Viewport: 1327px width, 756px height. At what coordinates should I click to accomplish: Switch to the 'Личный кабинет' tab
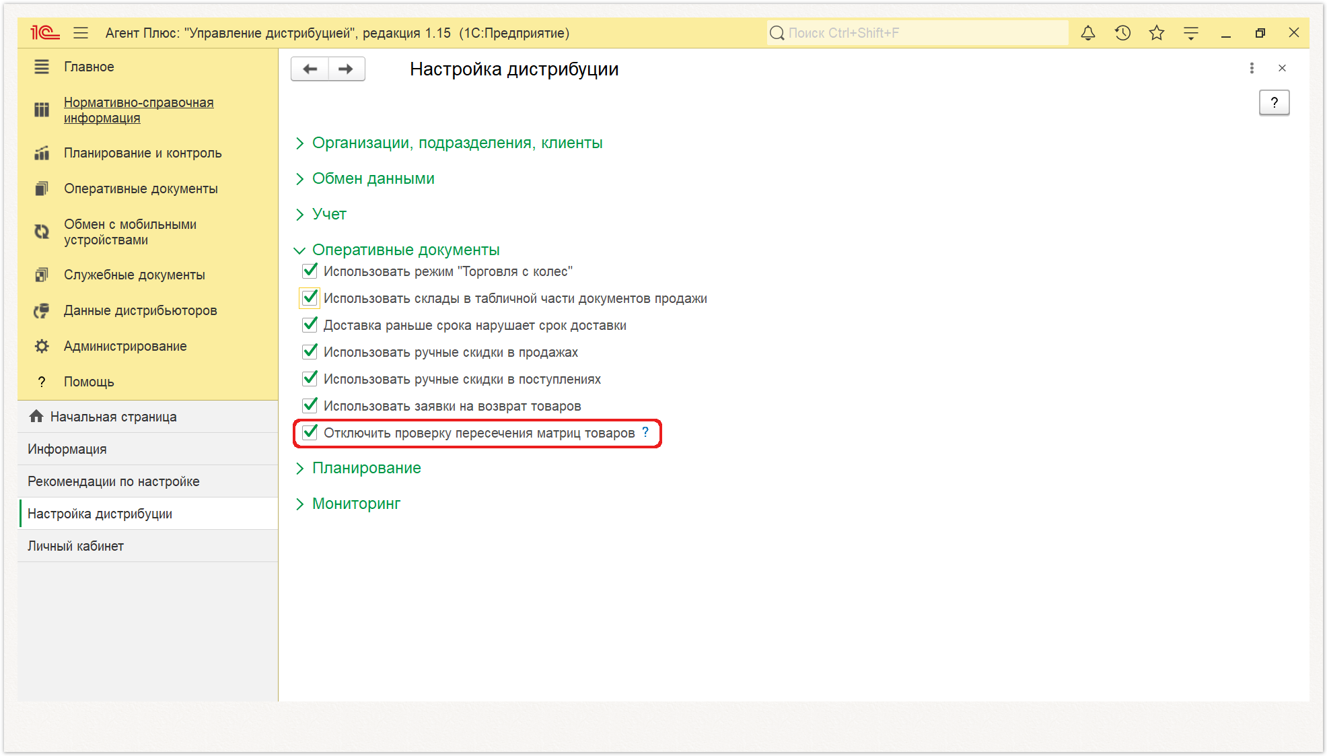[75, 546]
